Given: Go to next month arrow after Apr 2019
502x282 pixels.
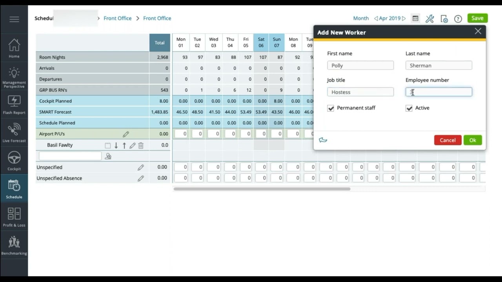Looking at the screenshot, I should pos(404,18).
